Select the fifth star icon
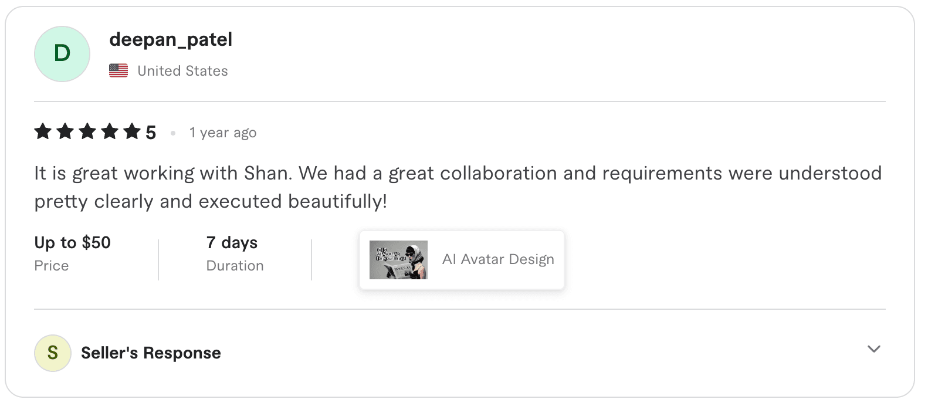 (x=133, y=131)
